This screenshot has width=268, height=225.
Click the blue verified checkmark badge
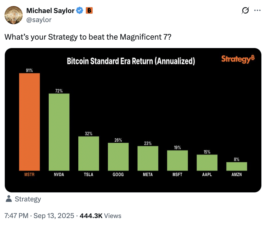80,11
